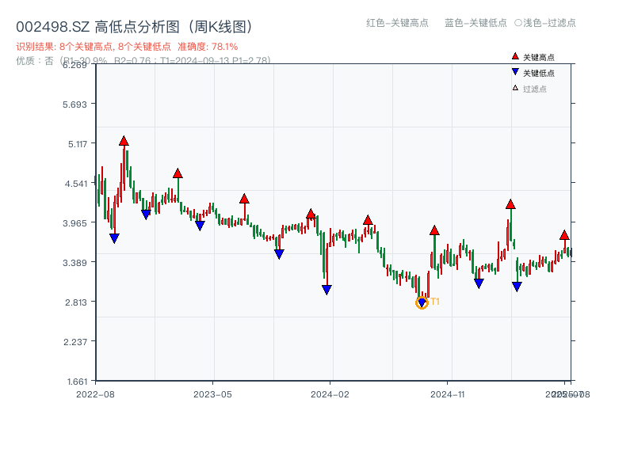Click the rightmost blue low-point triangle

(517, 287)
